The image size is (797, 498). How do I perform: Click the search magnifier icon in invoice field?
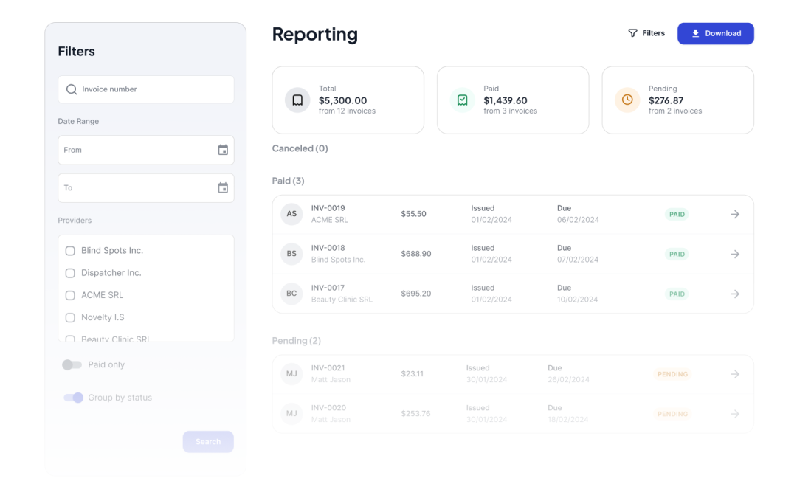click(72, 89)
